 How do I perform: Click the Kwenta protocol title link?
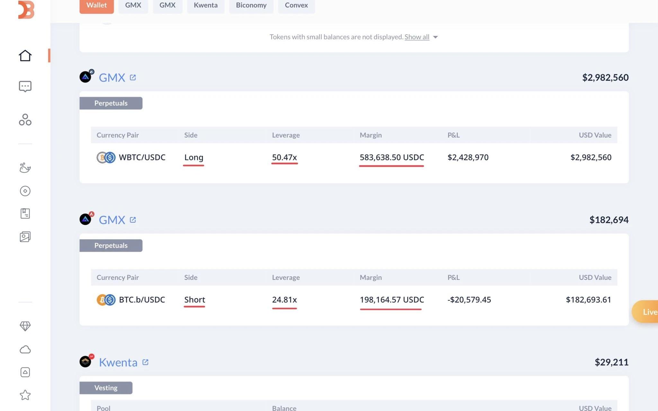(x=118, y=362)
